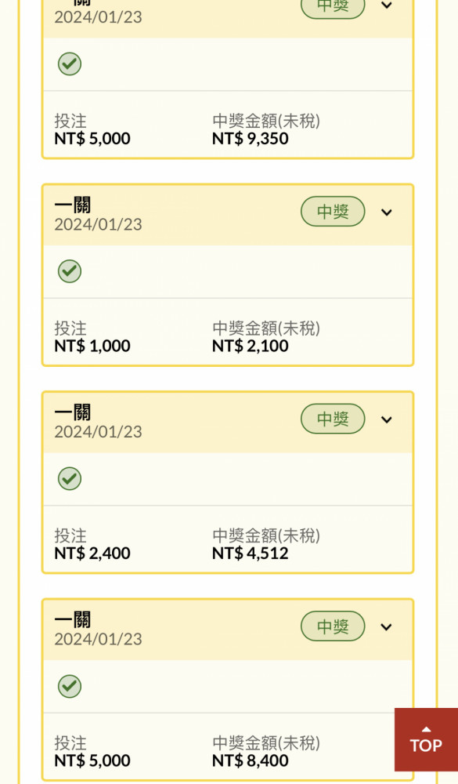
Task: Expand the winning card with NT$ 1,000 bet
Action: pyautogui.click(x=386, y=212)
